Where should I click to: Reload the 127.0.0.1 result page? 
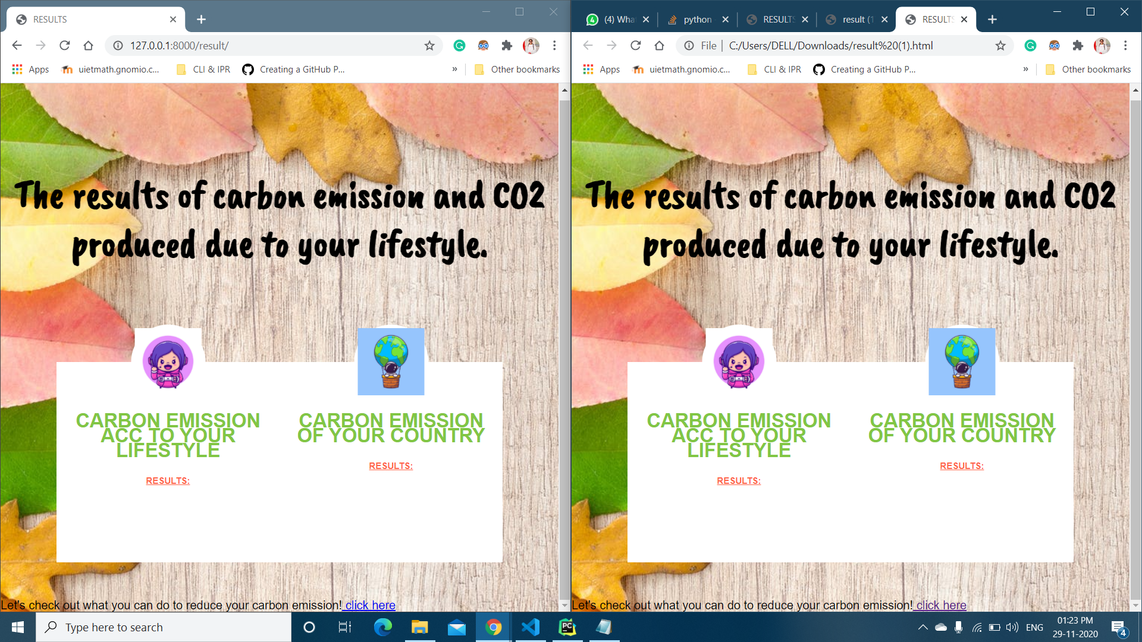point(65,45)
